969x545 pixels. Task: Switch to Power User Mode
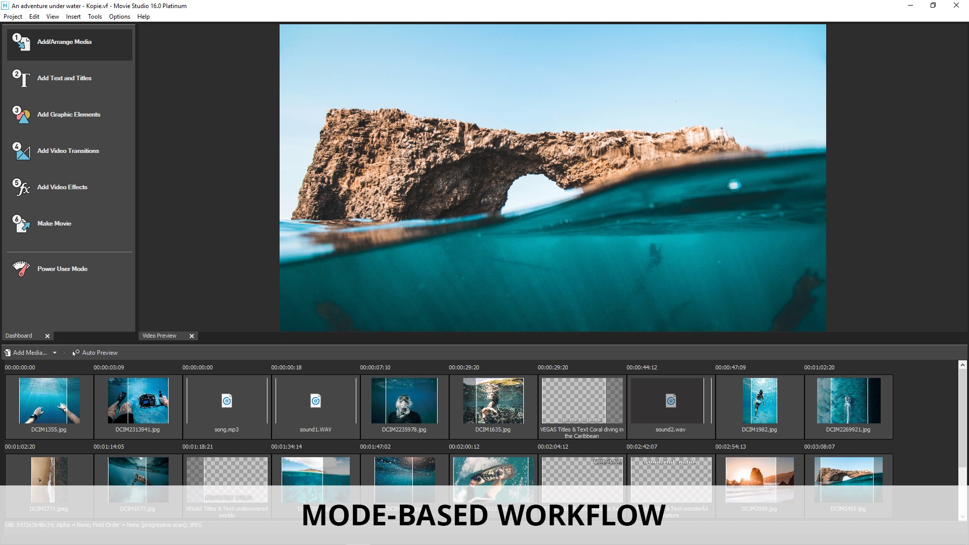[x=62, y=269]
